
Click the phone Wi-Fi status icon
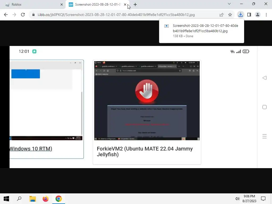[232, 52]
